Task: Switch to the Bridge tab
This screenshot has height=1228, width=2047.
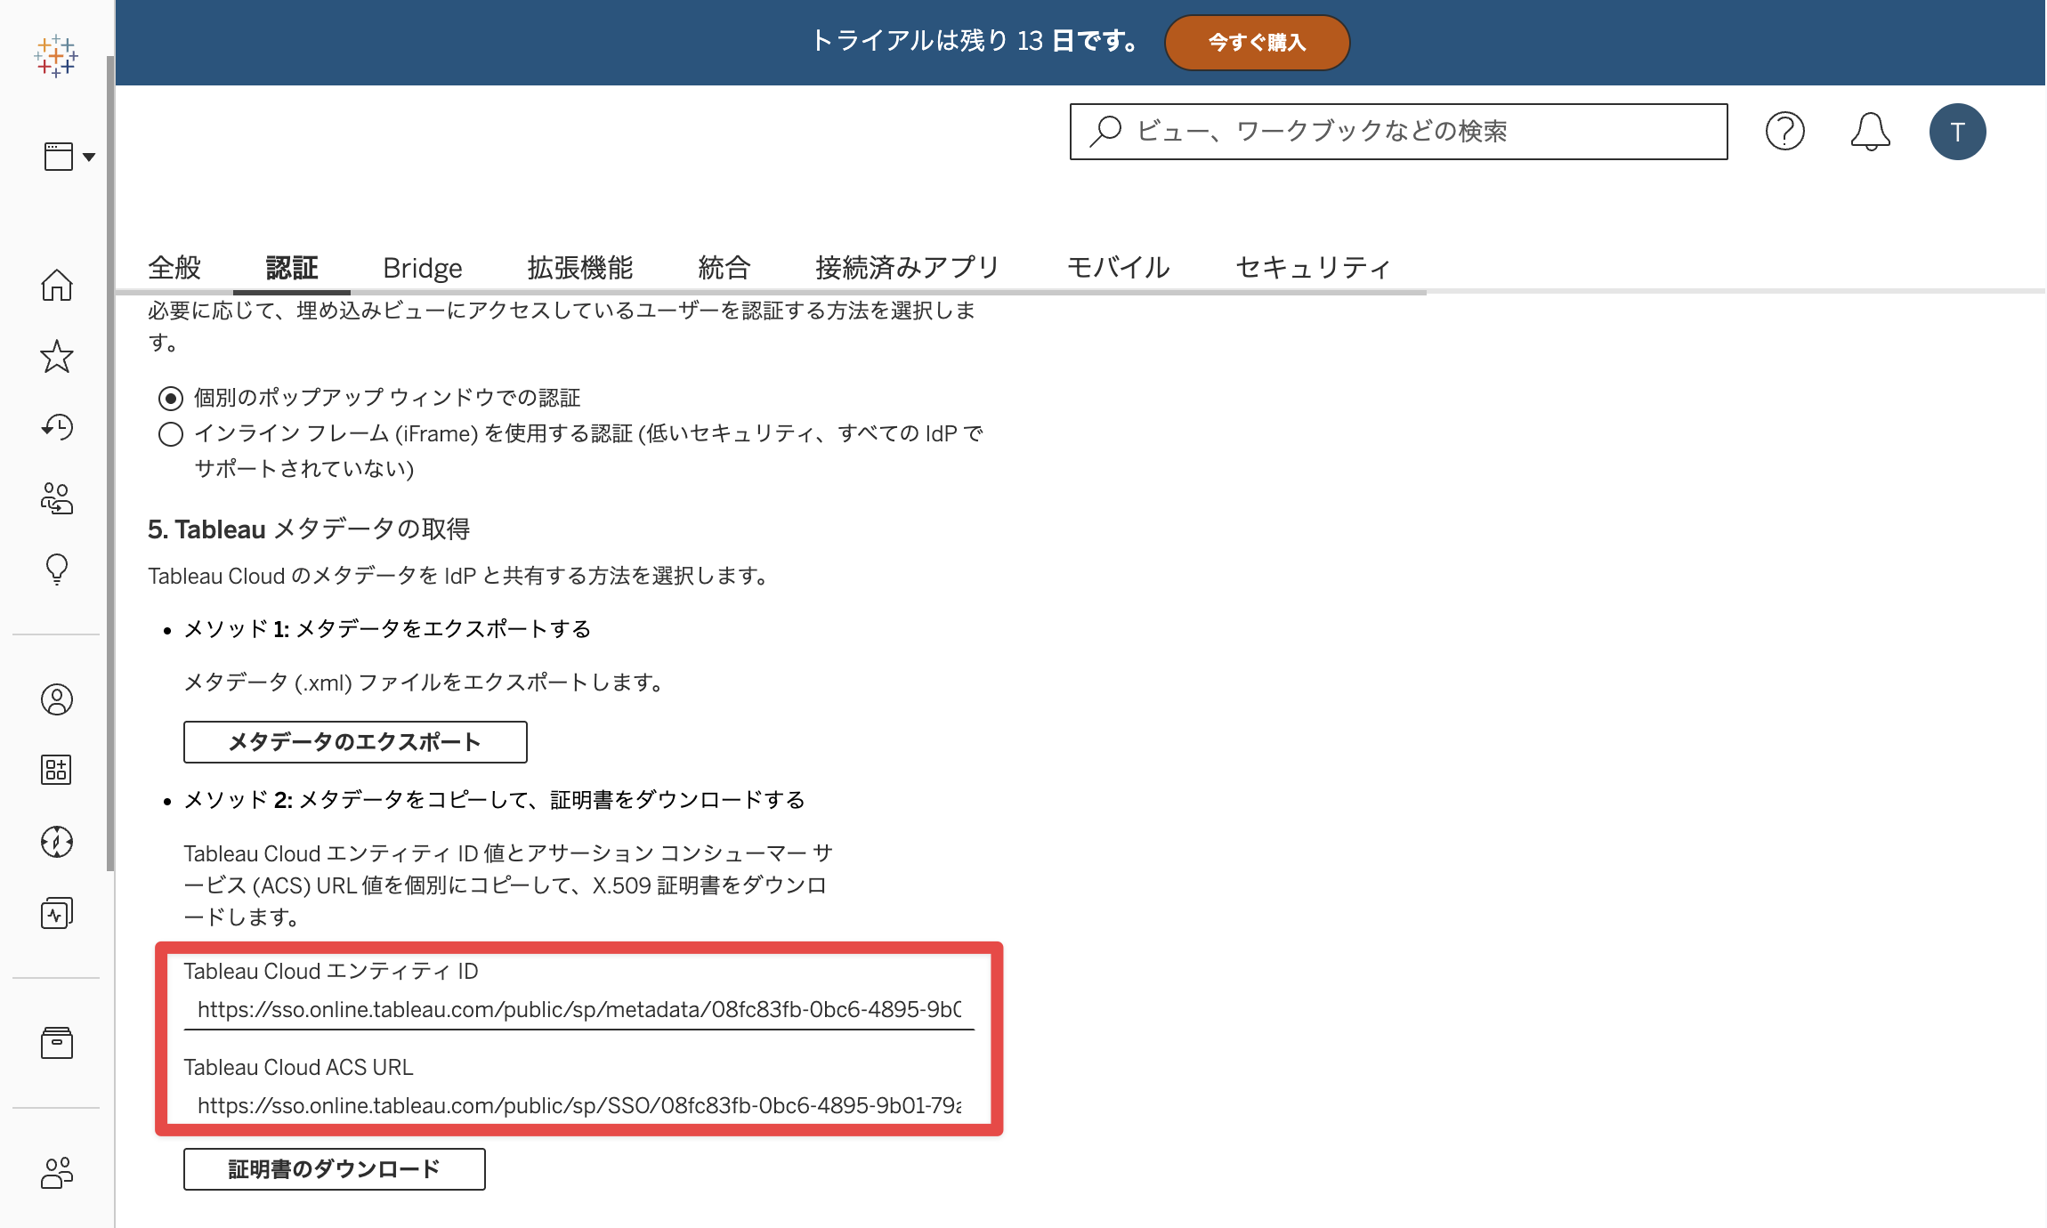Action: point(423,267)
